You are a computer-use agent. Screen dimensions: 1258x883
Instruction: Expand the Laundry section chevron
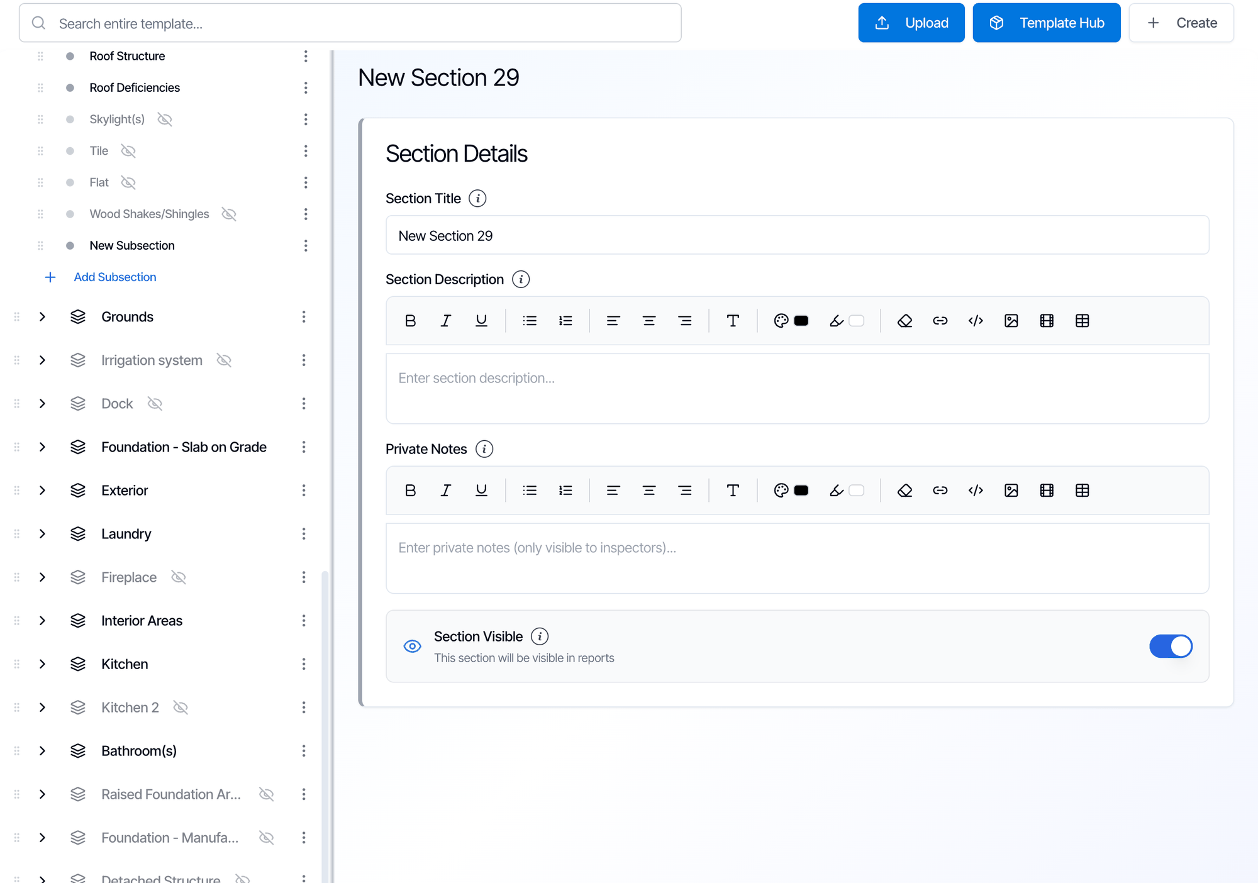(42, 534)
